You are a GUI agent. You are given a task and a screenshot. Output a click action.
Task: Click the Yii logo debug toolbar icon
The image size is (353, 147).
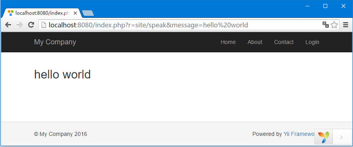(x=324, y=137)
